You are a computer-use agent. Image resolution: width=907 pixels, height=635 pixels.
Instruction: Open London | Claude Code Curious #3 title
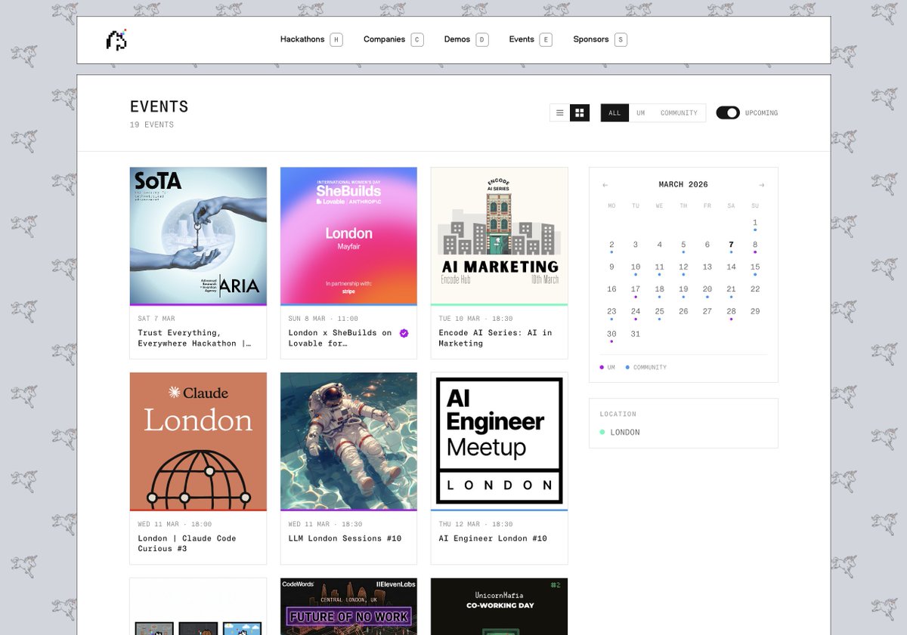pyautogui.click(x=187, y=544)
